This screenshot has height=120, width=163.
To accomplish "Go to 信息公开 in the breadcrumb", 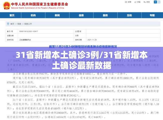I will click(28, 24).
